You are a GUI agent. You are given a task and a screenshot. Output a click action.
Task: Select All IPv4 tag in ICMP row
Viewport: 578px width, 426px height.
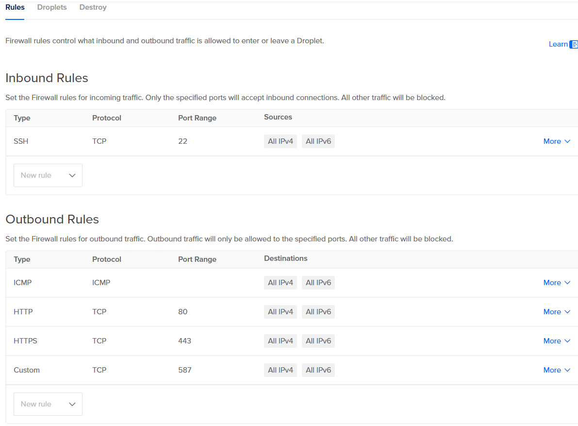tap(281, 283)
